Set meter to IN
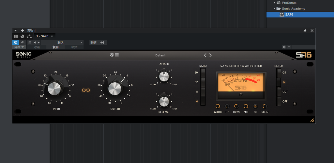Viewport: 334px width, 163px height. pos(279,82)
